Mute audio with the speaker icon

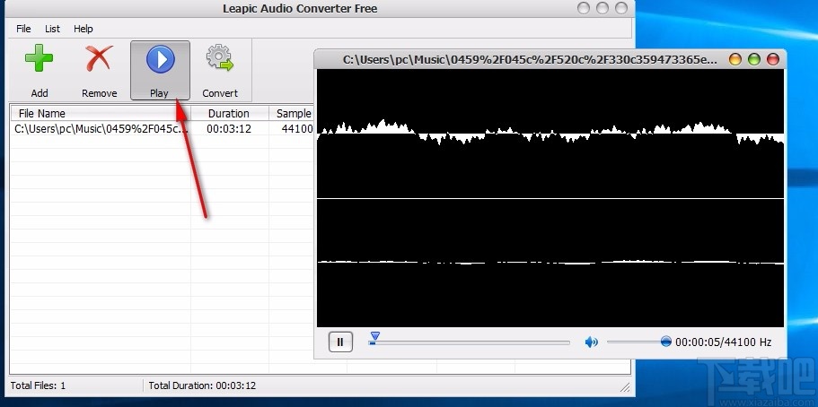point(591,342)
